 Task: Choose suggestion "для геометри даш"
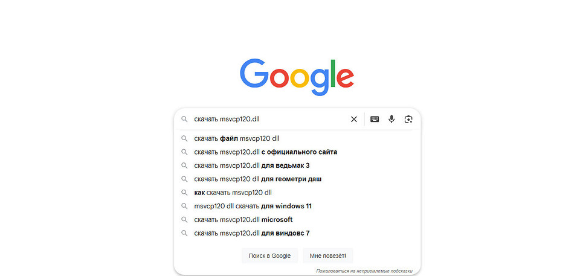click(x=257, y=179)
